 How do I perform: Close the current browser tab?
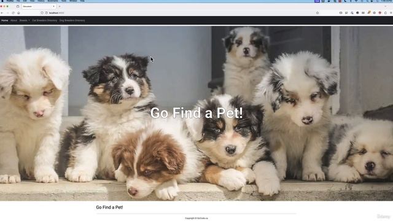(x=53, y=6)
